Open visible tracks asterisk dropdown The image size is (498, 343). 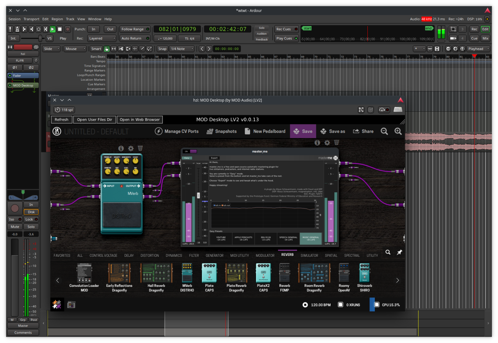[x=419, y=49]
